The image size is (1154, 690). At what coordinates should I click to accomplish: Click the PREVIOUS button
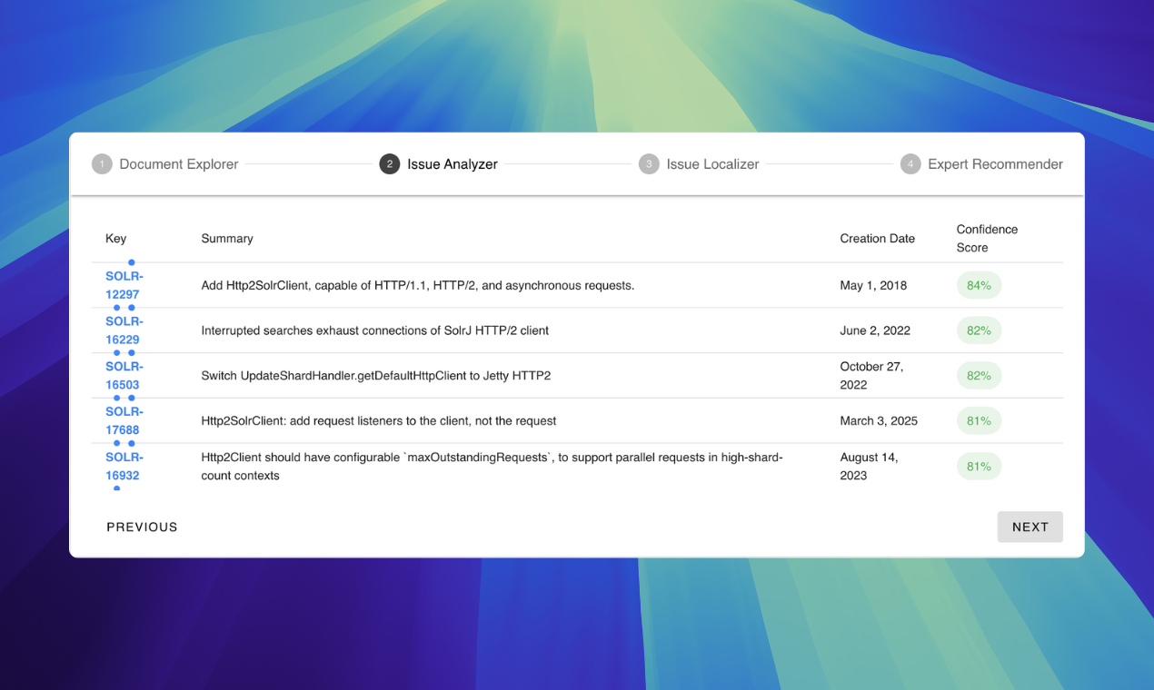click(x=142, y=527)
